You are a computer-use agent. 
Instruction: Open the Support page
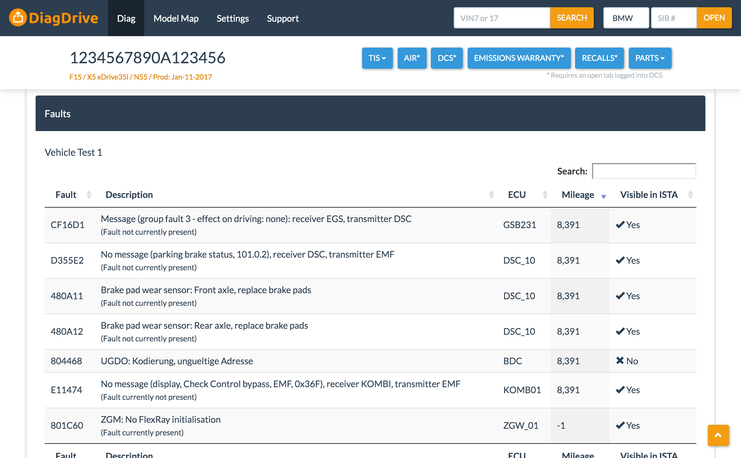click(x=282, y=18)
